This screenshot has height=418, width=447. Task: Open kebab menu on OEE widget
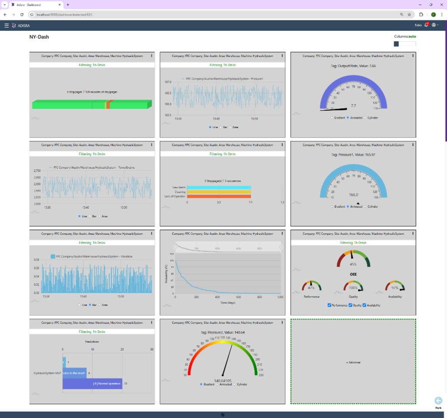tap(413, 234)
